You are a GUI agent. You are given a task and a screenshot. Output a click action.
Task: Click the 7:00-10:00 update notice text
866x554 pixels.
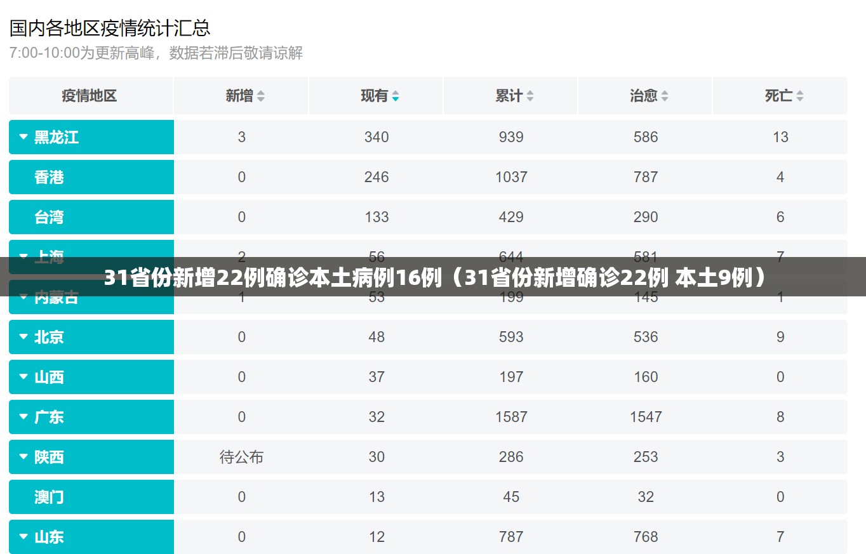(x=156, y=53)
